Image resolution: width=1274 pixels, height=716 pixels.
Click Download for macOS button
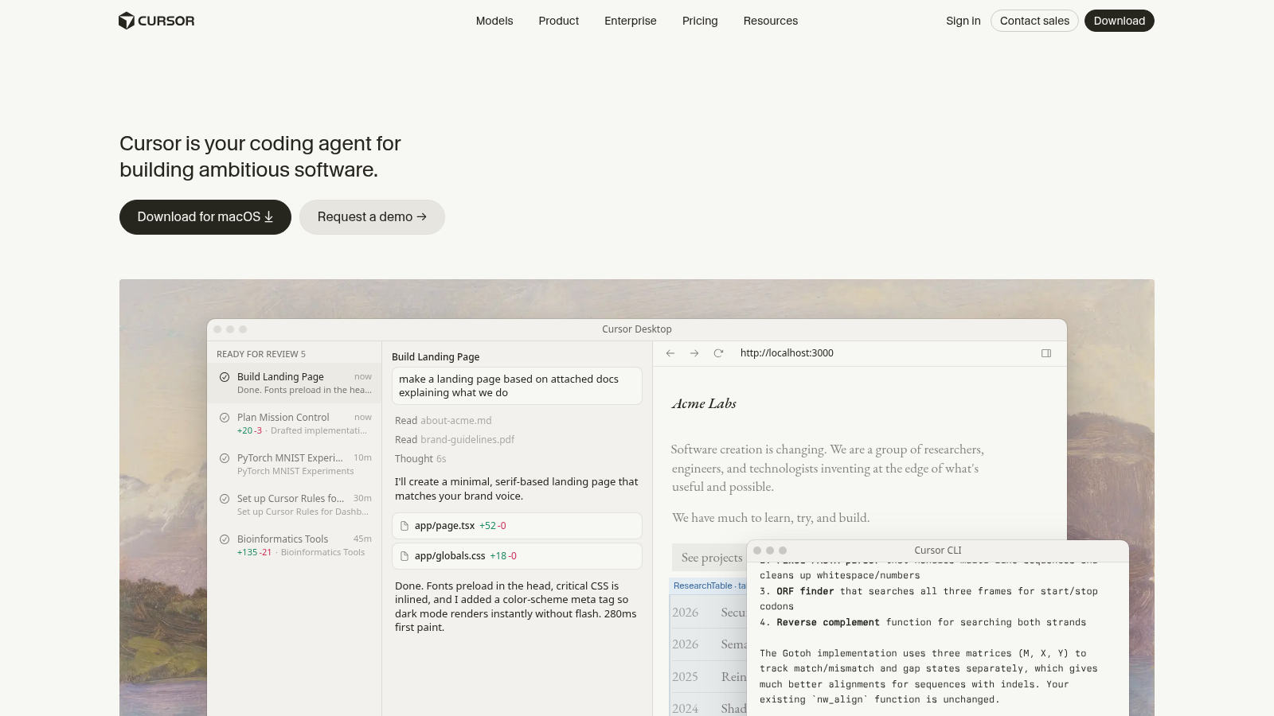tap(205, 217)
